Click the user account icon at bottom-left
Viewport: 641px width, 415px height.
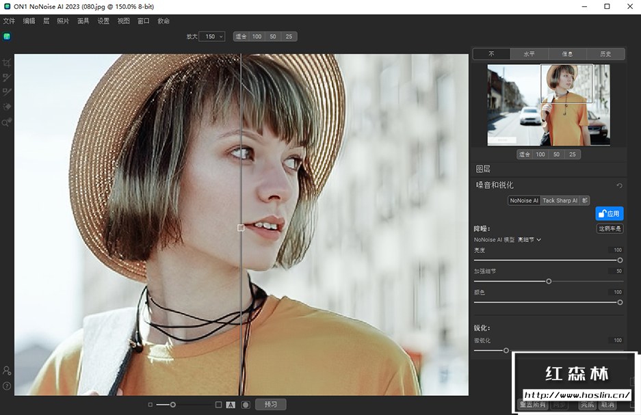[x=7, y=371]
